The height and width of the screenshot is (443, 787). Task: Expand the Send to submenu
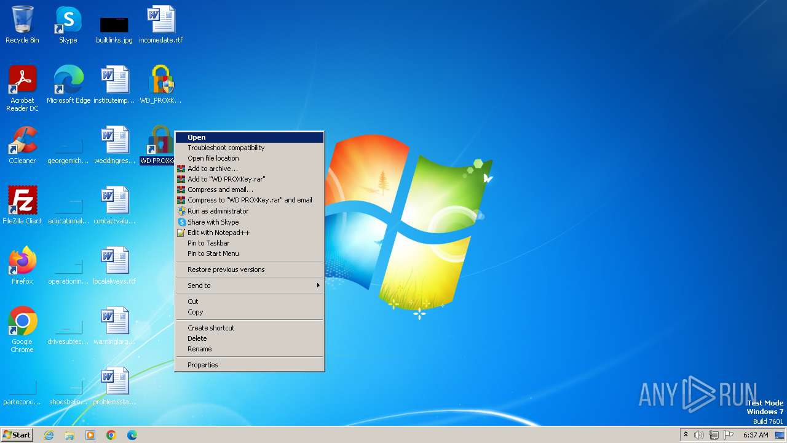coord(250,285)
